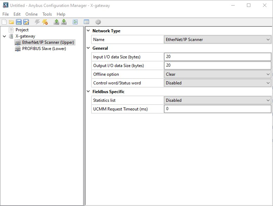Click the Statistics list label

coord(104,100)
